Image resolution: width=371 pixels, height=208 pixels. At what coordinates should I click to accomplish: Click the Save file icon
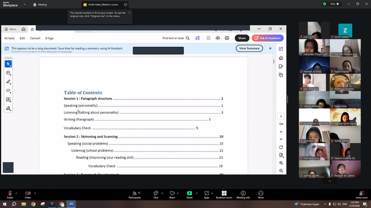[209, 38]
